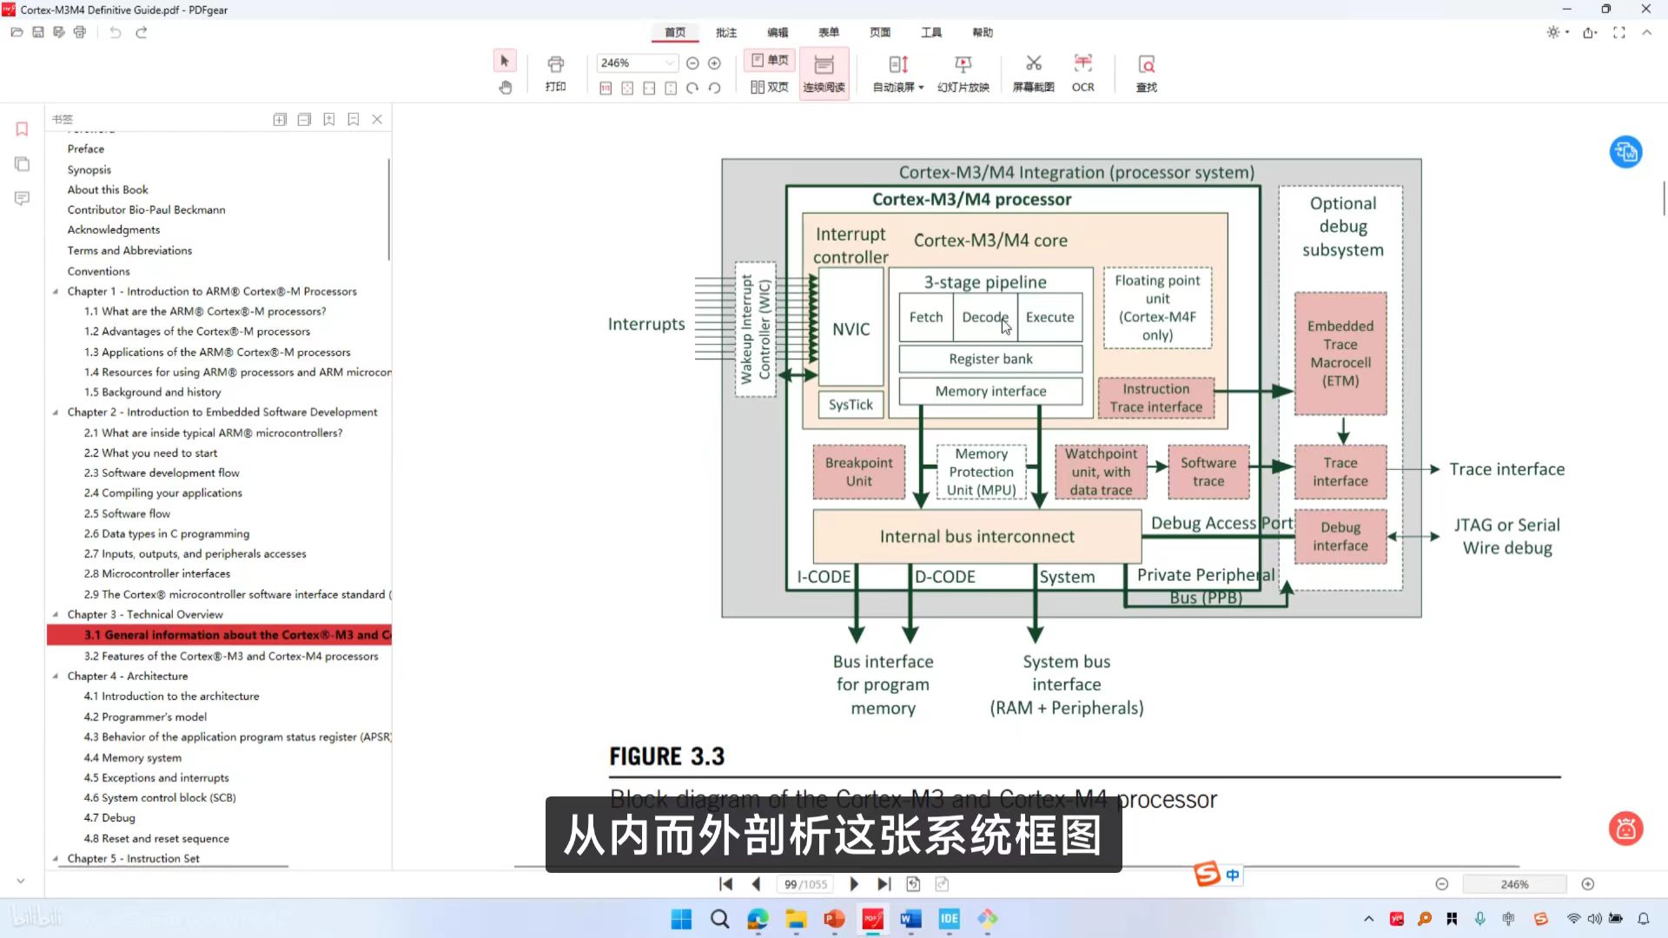Image resolution: width=1668 pixels, height=938 pixels.
Task: Open the Find (查找) search tool
Action: pyautogui.click(x=1147, y=73)
